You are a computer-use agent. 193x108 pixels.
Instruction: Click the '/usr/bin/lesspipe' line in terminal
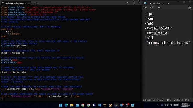(37, 89)
